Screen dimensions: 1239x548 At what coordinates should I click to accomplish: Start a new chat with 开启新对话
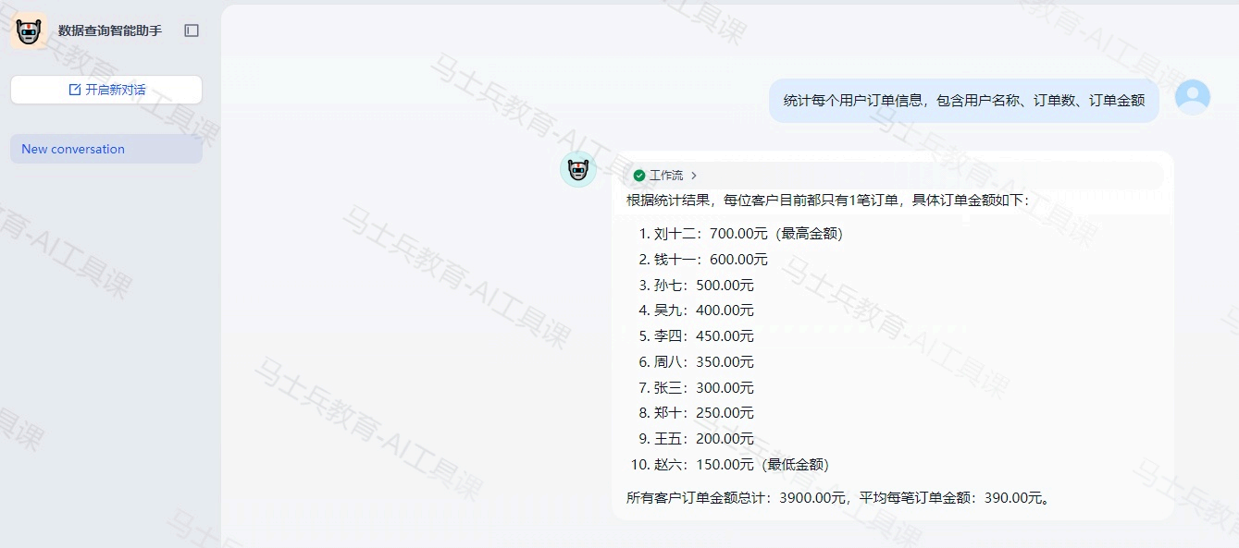[106, 90]
